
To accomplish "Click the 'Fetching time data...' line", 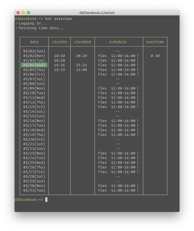I will [42, 28].
